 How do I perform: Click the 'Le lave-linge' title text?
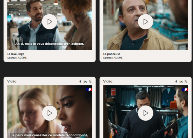pyautogui.click(x=16, y=54)
